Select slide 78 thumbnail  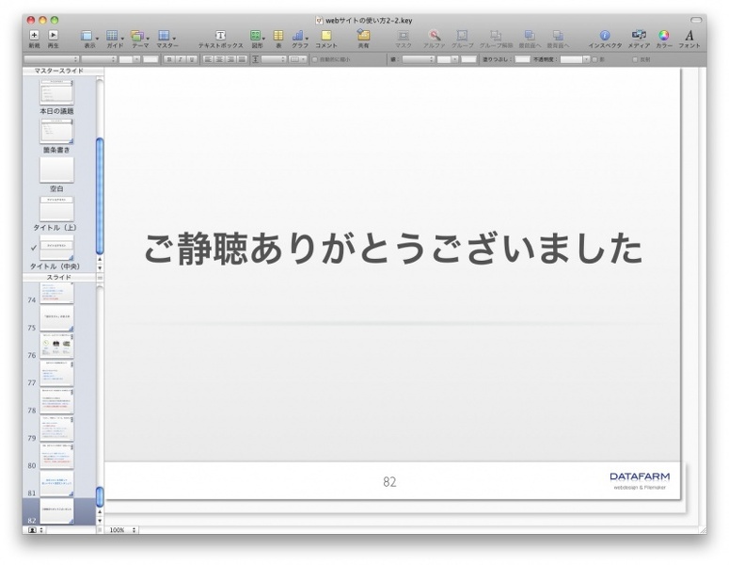coord(56,401)
